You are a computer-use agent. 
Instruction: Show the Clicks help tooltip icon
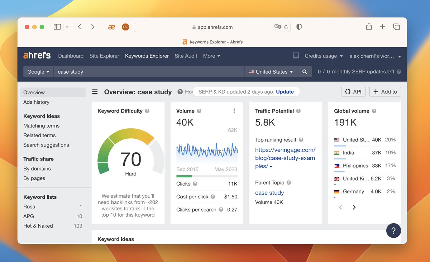(x=195, y=184)
